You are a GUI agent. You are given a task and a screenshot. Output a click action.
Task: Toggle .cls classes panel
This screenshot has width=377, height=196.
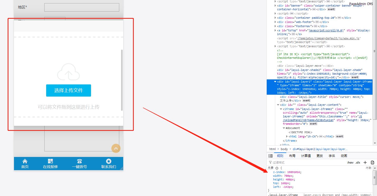point(358,162)
